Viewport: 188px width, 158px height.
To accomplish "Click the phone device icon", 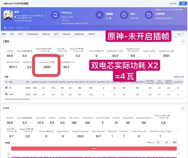I will click(x=55, y=15).
